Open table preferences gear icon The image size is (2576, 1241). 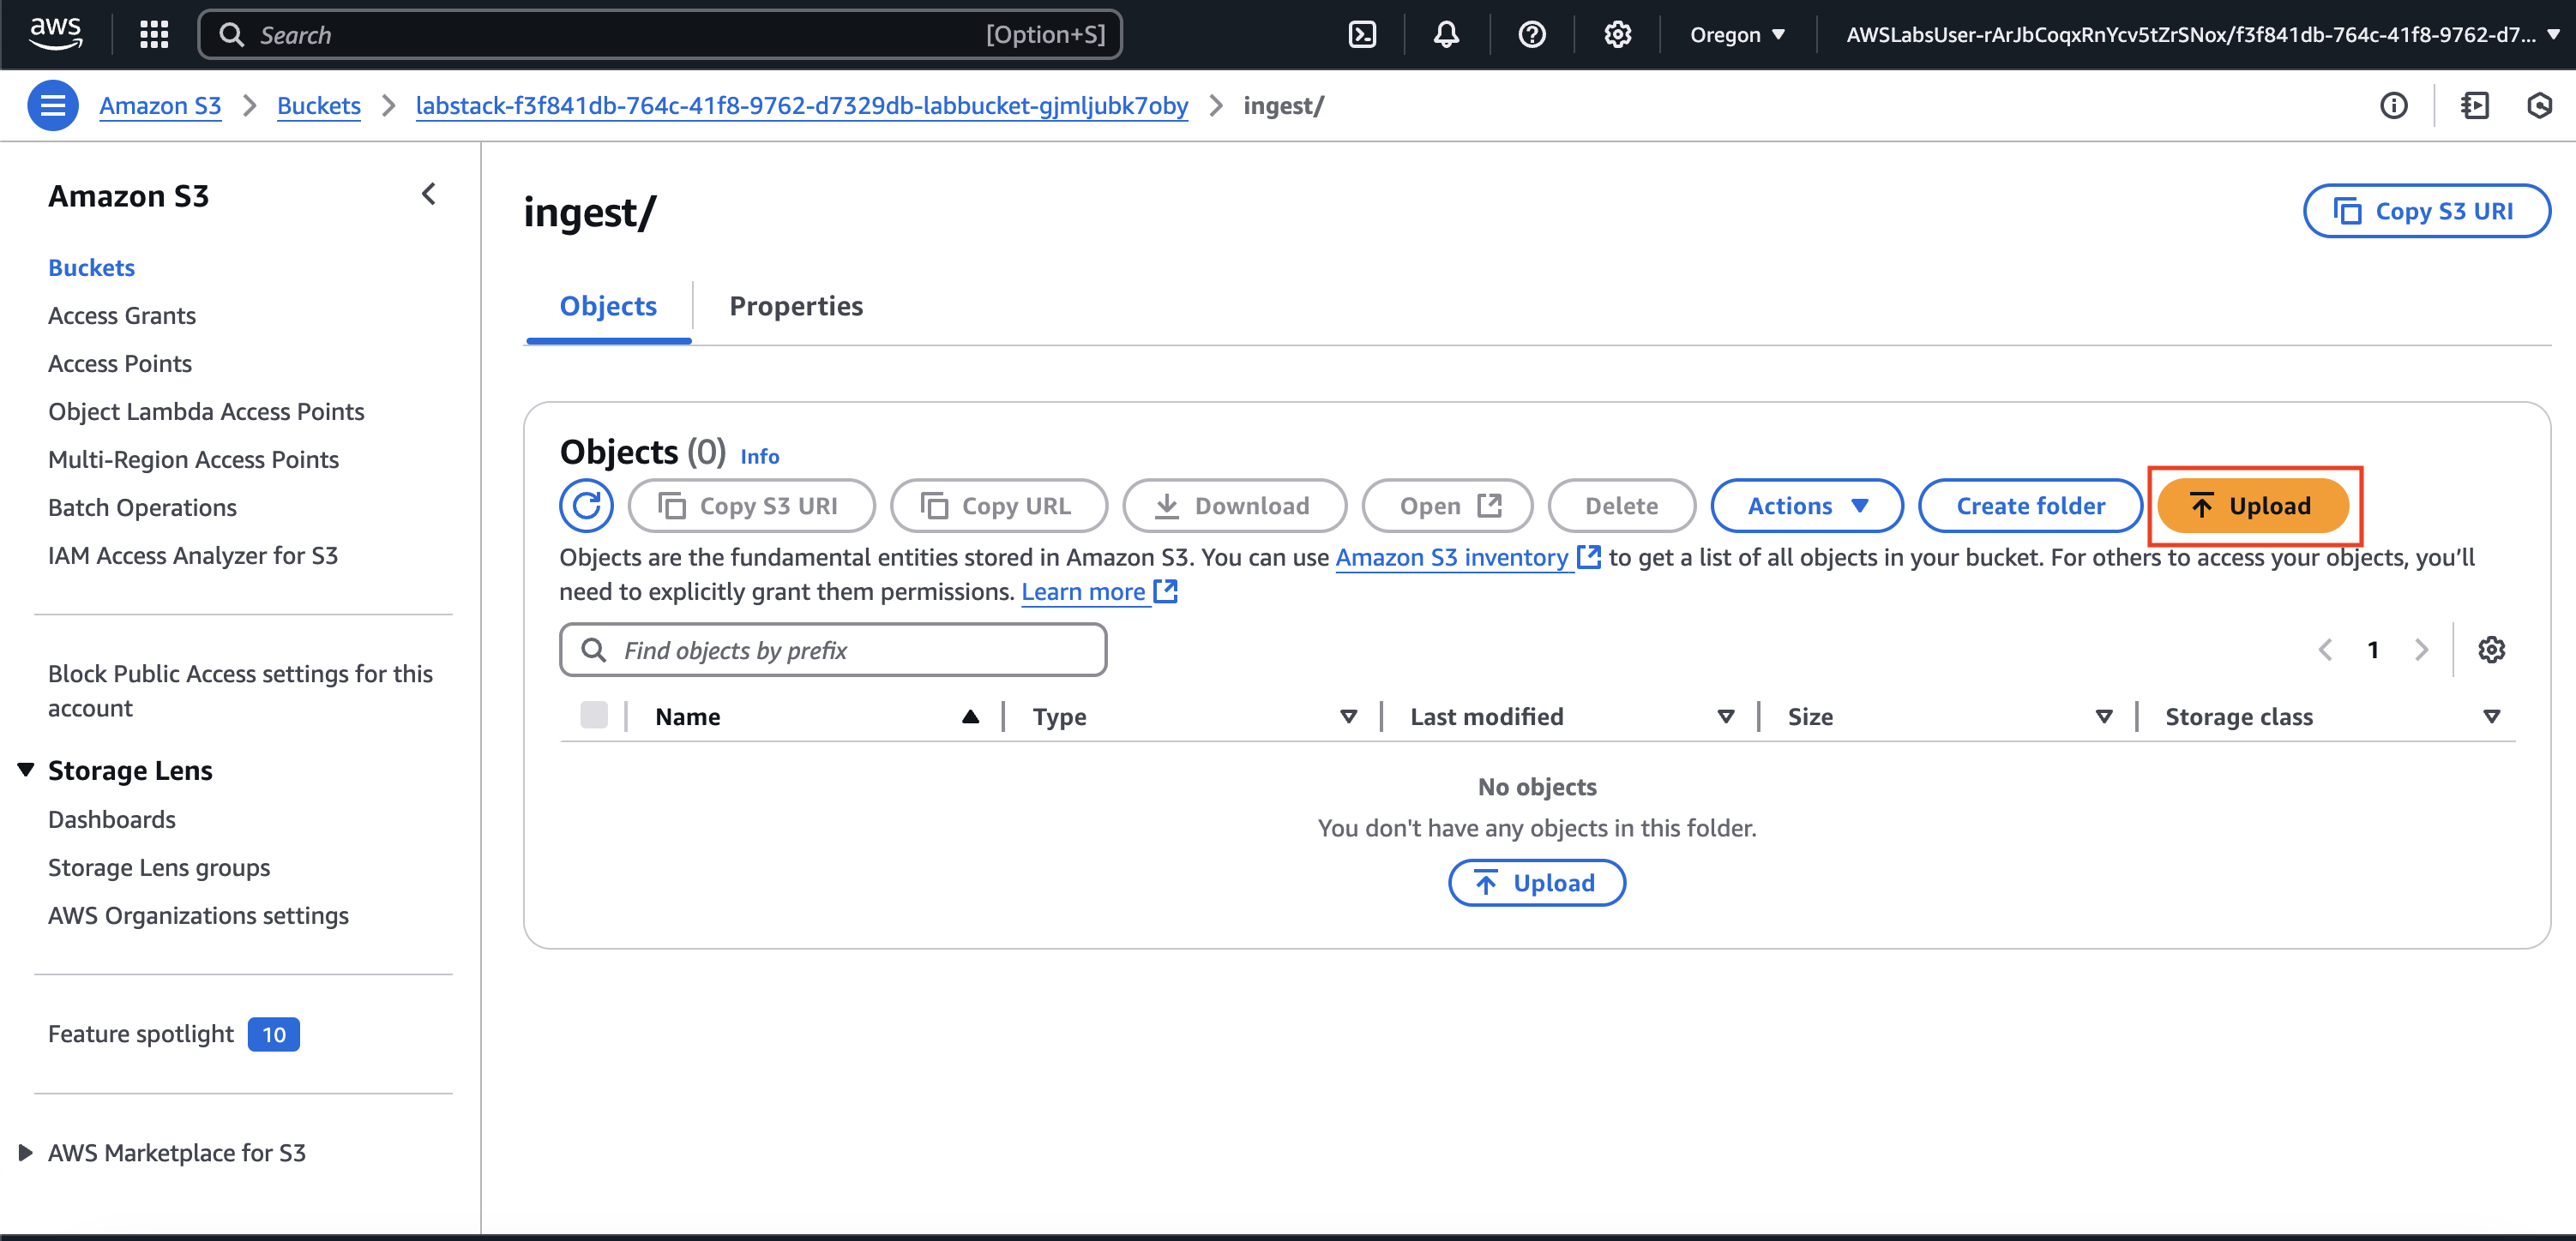[2491, 650]
